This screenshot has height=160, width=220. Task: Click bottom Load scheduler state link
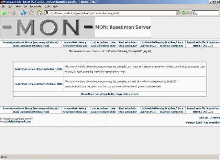click(x=103, y=108)
